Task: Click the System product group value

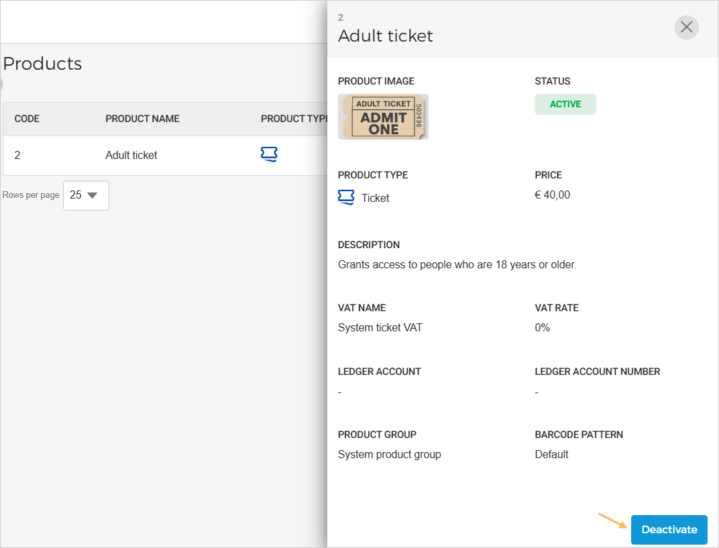Action: (389, 455)
